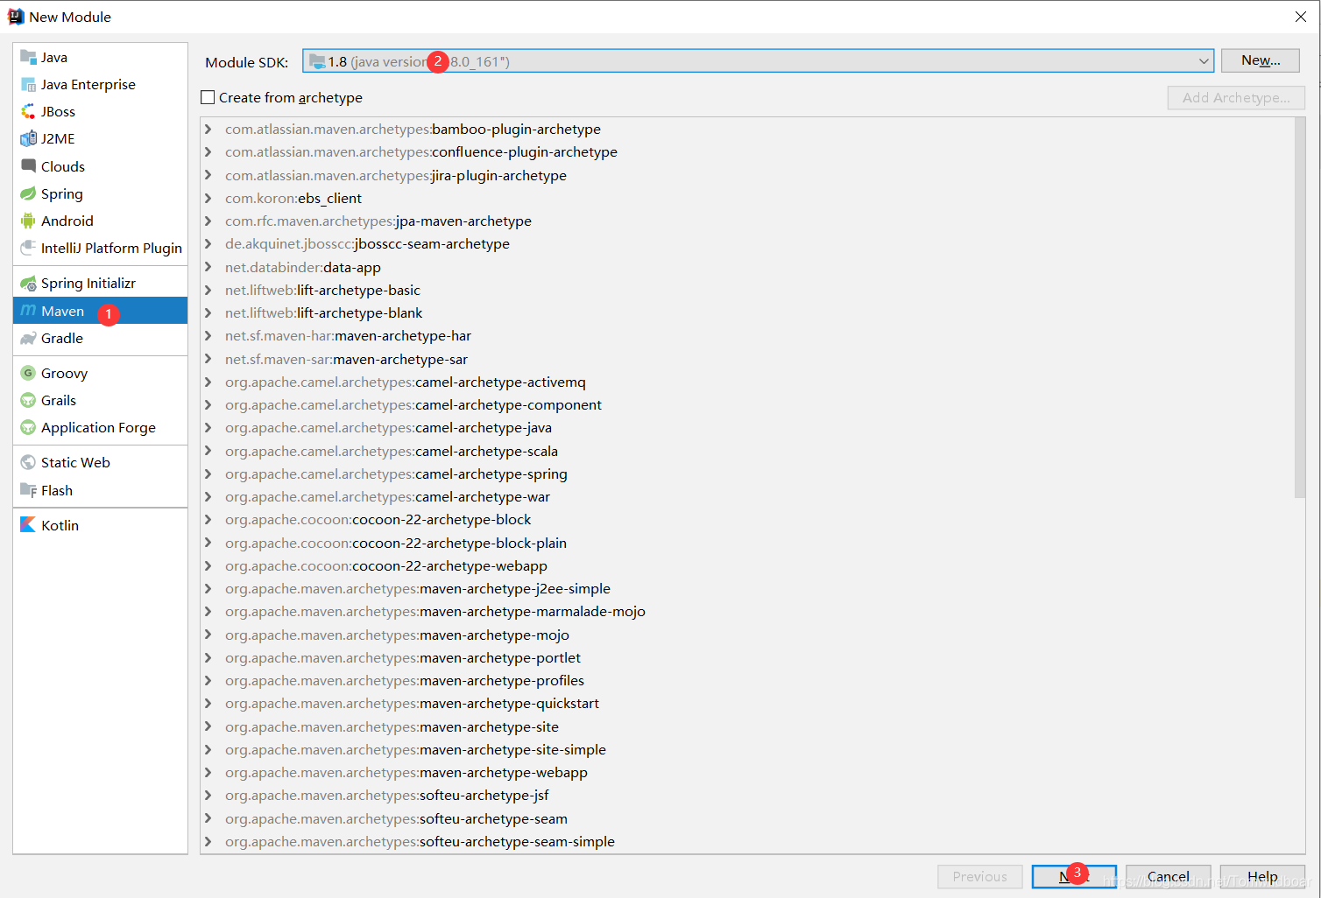This screenshot has width=1321, height=898.
Task: Choose Kotlin module type
Action: pos(100,525)
